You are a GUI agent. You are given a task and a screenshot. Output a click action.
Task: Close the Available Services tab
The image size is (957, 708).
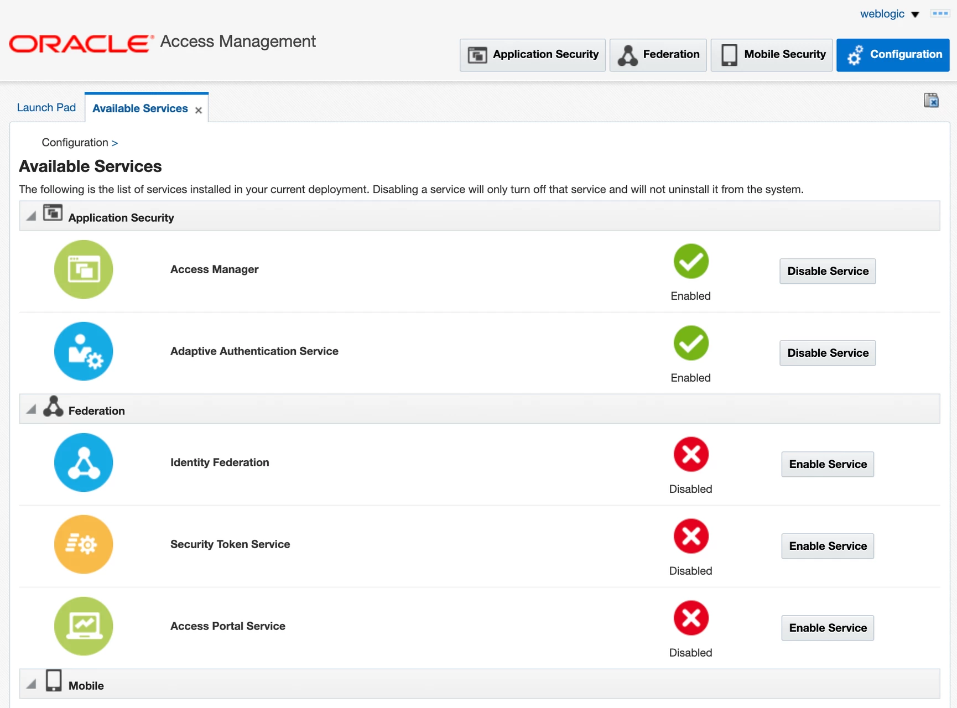[199, 110]
